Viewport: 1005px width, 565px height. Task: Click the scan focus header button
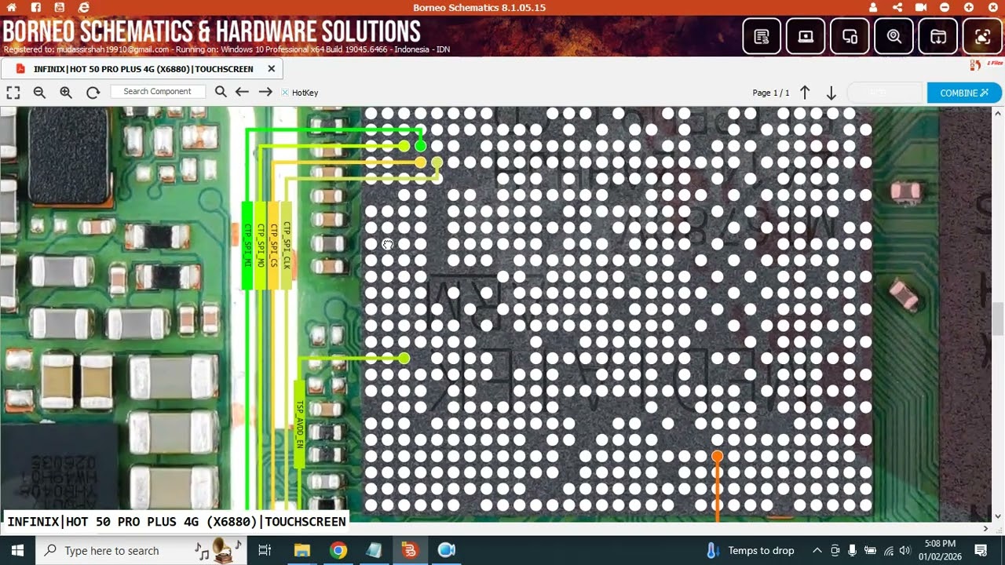pyautogui.click(x=982, y=36)
